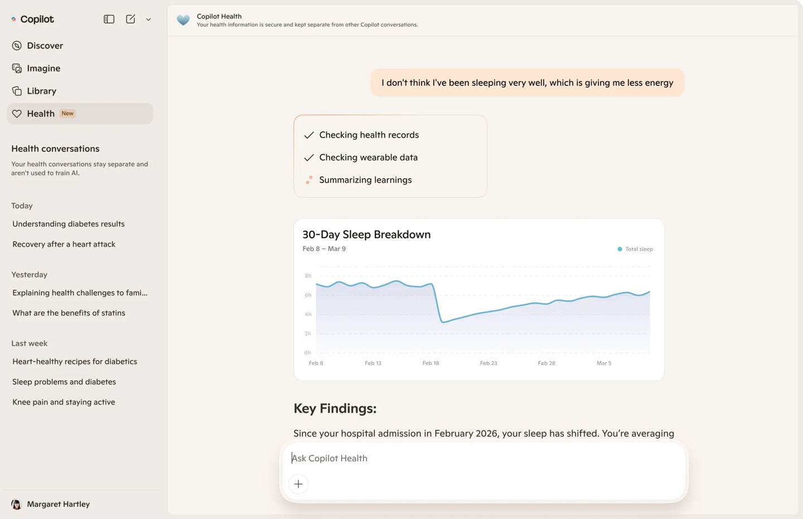Open Margaret Hartley profile avatar

click(x=16, y=504)
